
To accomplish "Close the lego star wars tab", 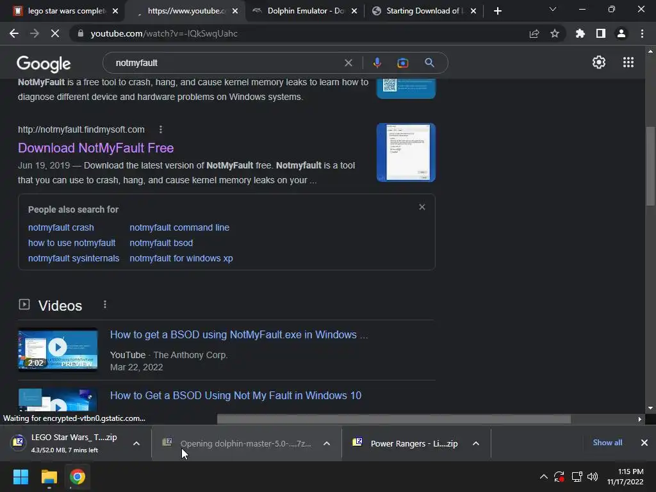I will [x=115, y=11].
